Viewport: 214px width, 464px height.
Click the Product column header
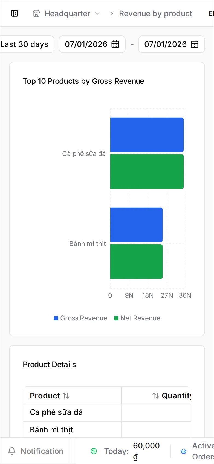72,396
